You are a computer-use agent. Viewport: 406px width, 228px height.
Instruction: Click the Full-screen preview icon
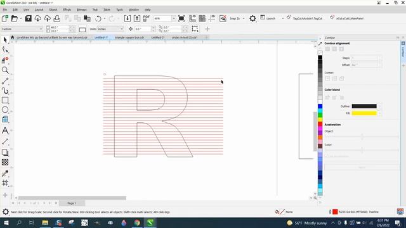pyautogui.click(x=181, y=18)
